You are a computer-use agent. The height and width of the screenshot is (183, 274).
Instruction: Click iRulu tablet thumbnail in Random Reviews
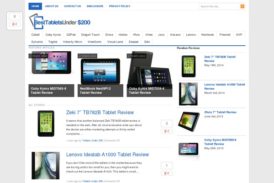tap(189, 122)
